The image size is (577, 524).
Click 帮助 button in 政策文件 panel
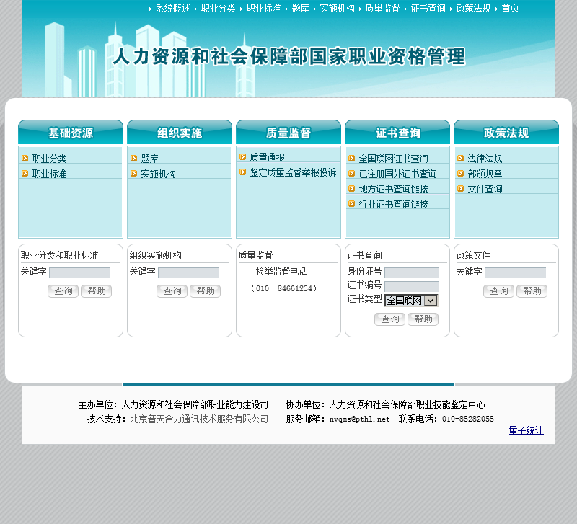pos(532,291)
